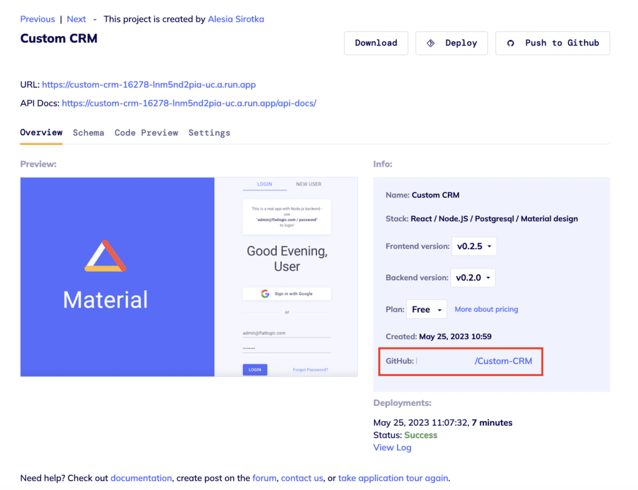Click the LOGIN tab in preview

tap(264, 184)
